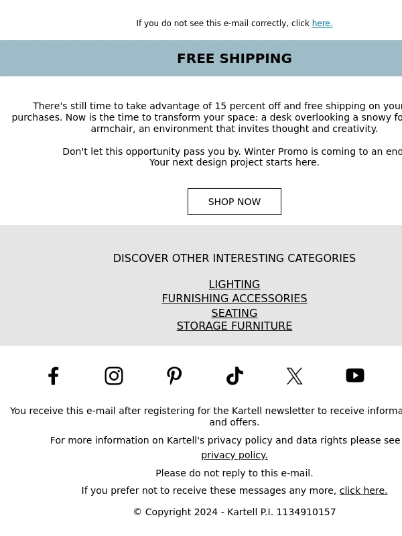Go to the SEATING category
Image resolution: width=402 pixels, height=536 pixels.
(234, 313)
